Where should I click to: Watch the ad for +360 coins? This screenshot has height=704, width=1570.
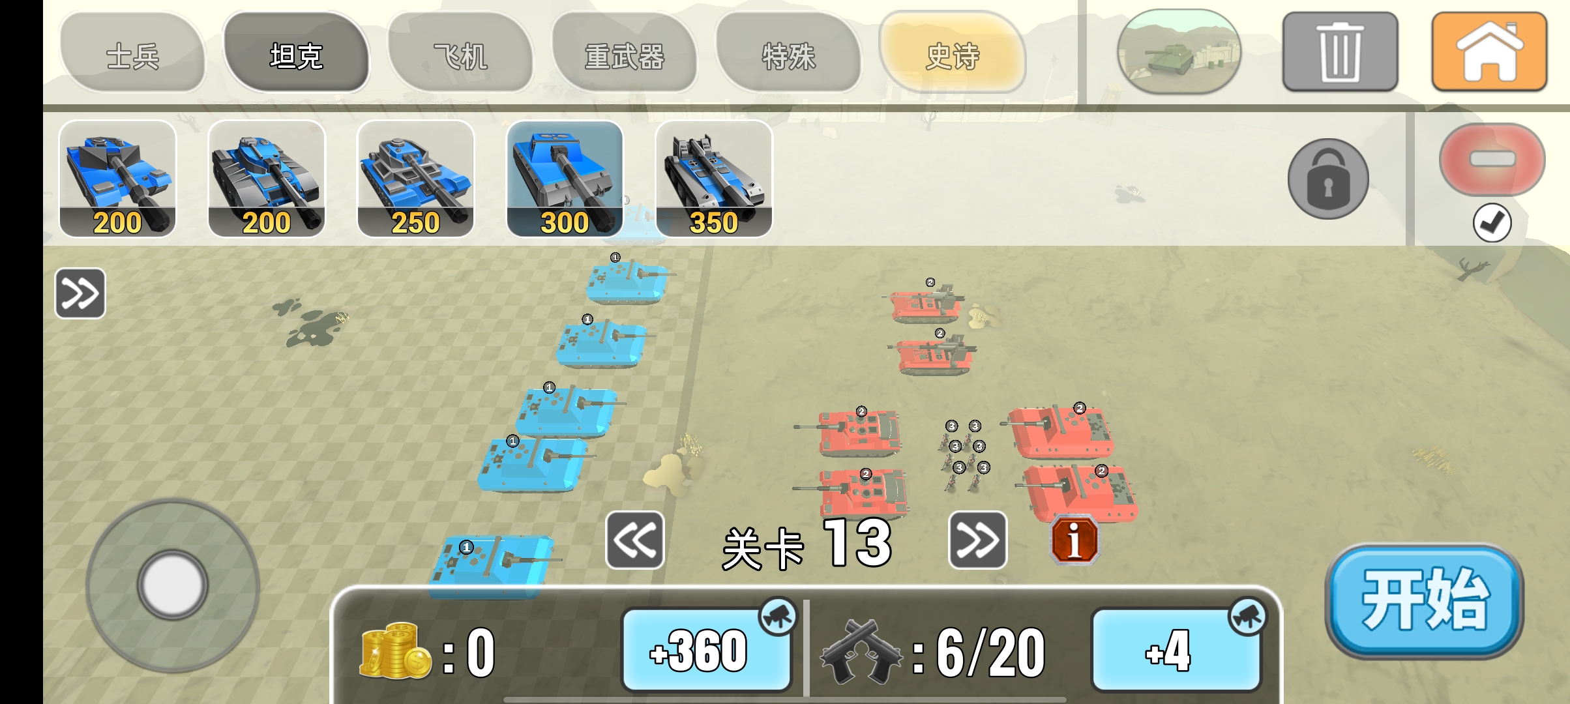pos(707,649)
